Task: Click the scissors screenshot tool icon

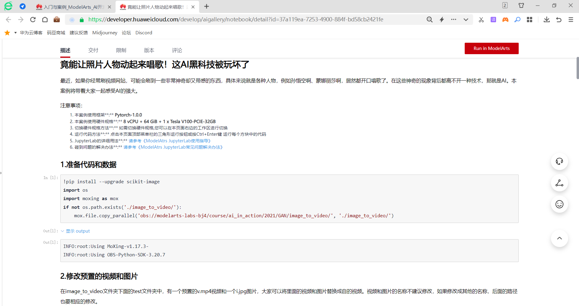Action: click(481, 20)
